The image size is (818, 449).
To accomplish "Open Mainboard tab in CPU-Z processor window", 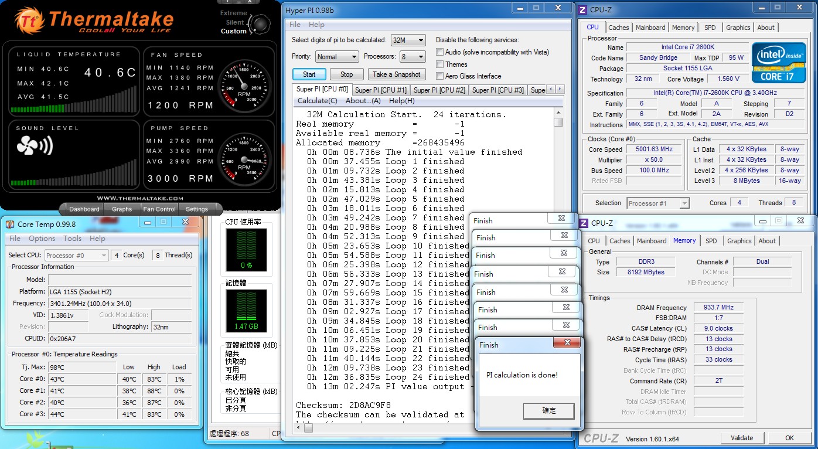I will (650, 28).
